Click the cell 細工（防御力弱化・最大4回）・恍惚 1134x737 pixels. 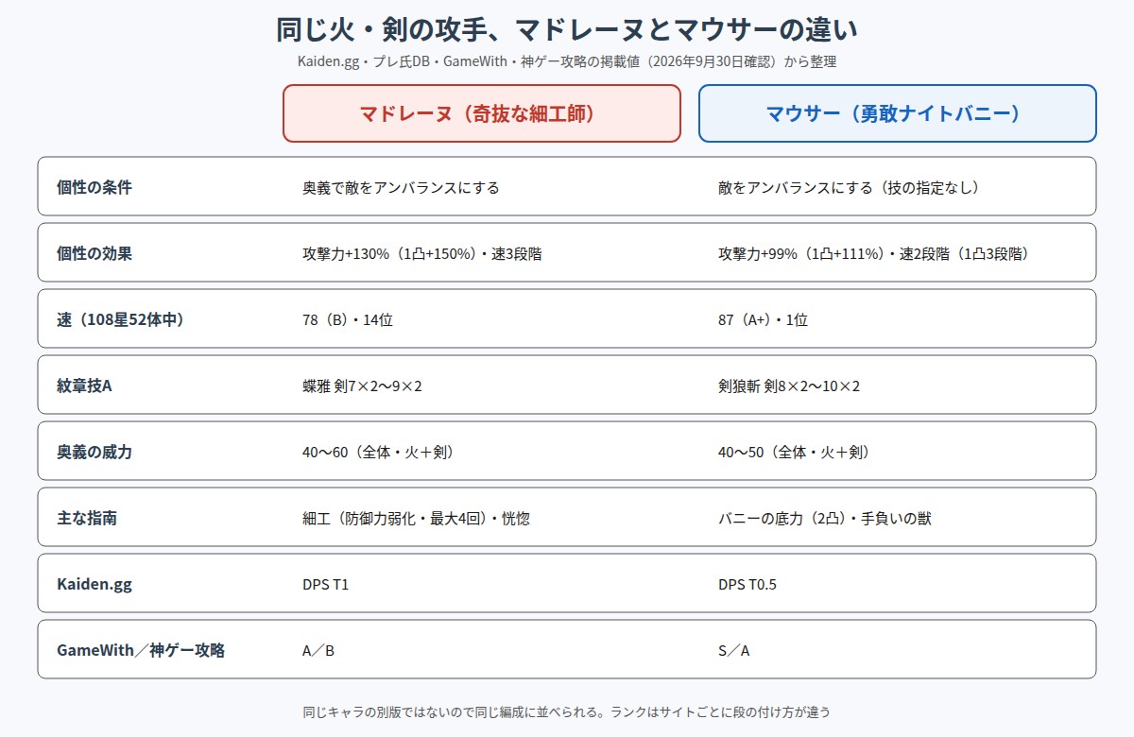(416, 518)
